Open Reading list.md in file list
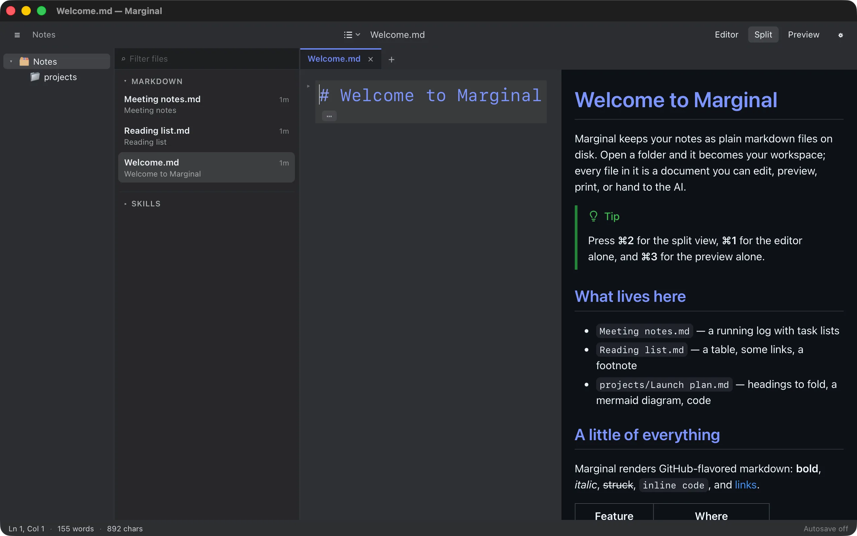Image resolution: width=857 pixels, height=536 pixels. (207, 136)
